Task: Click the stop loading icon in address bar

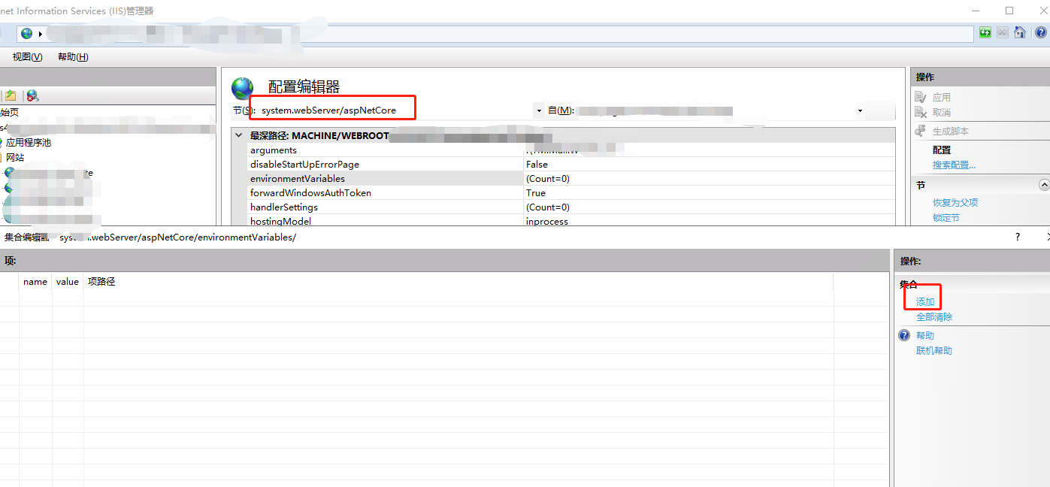Action: [1003, 32]
